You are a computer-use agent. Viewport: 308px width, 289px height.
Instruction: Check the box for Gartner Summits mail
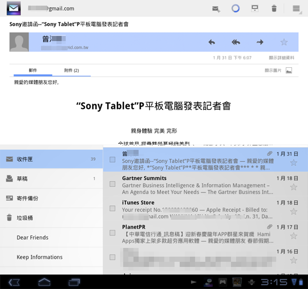point(112,184)
